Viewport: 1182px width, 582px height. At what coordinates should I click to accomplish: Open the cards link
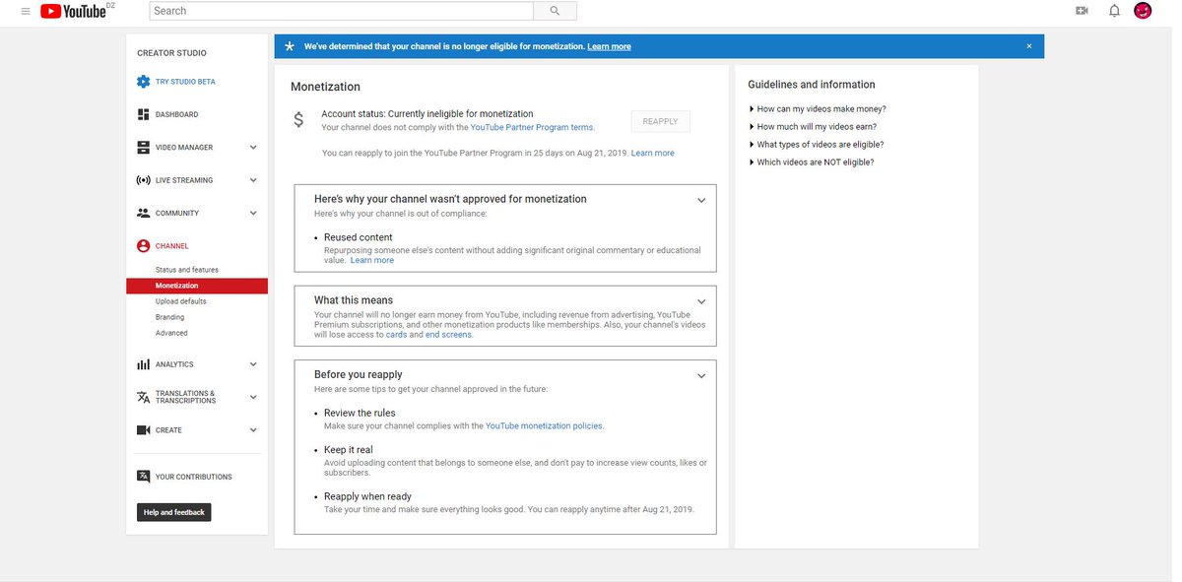(x=396, y=335)
